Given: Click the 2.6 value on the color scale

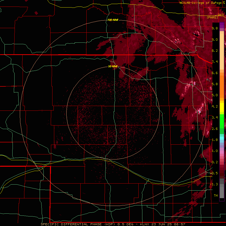Looking at the screenshot, I should point(215,129).
